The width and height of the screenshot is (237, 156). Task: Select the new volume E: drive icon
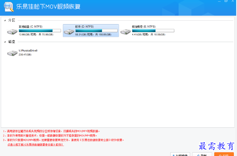[126, 32]
